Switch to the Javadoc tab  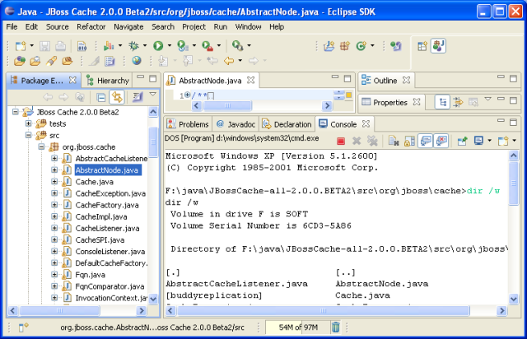[x=236, y=124]
